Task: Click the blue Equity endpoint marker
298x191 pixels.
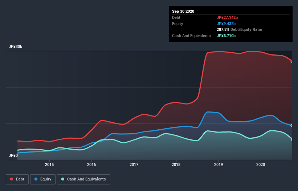Action: 292,126
